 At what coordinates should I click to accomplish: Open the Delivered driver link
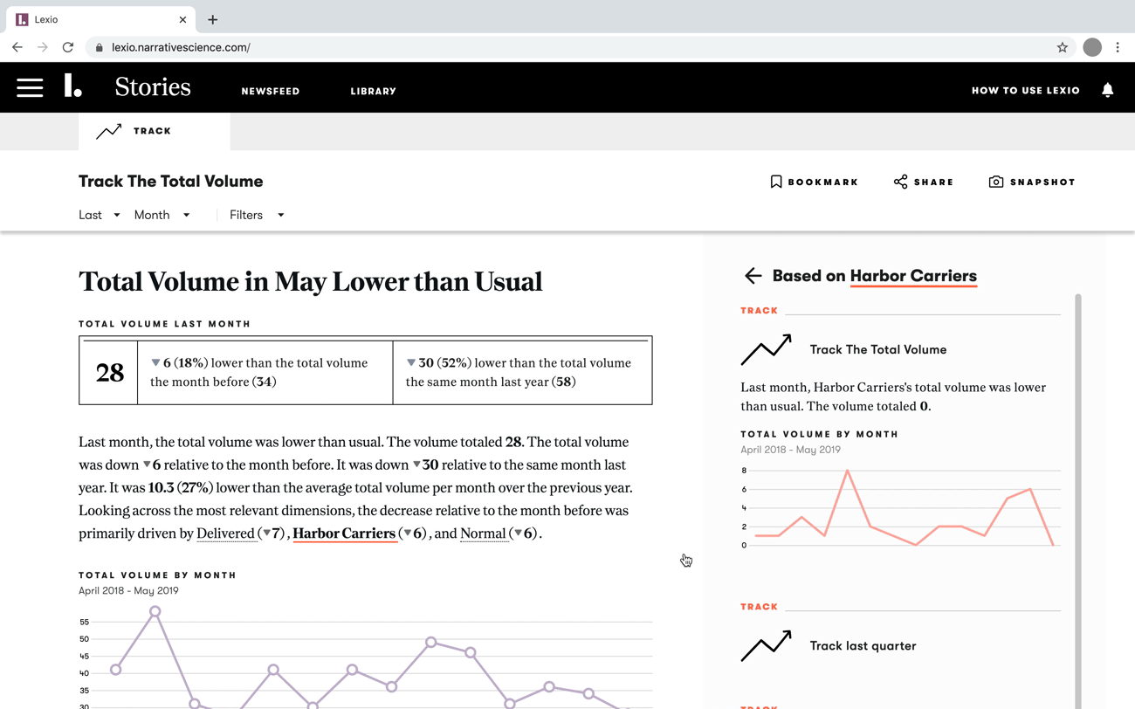pos(225,533)
